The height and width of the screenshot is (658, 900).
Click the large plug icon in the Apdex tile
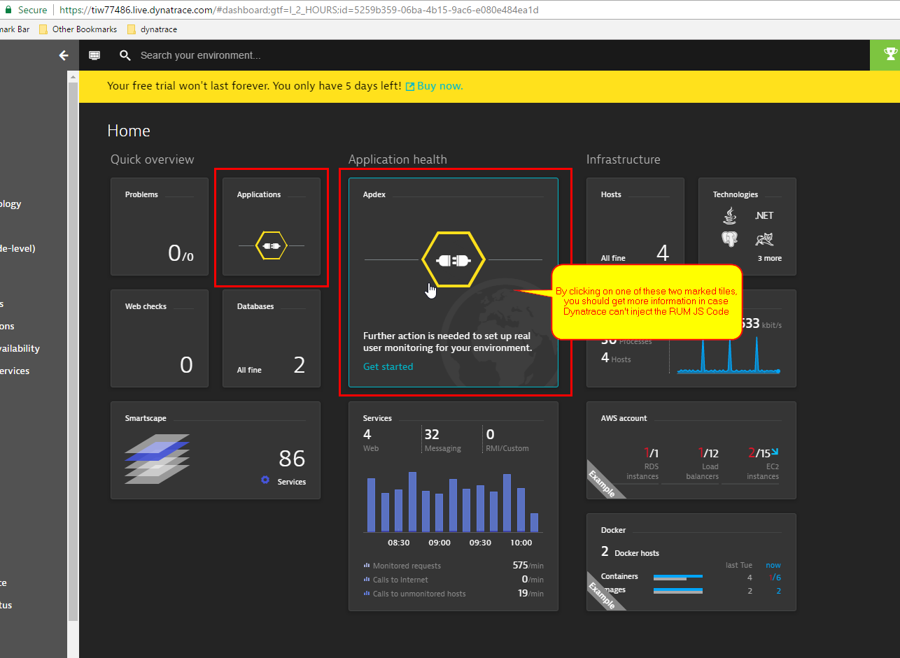pyautogui.click(x=453, y=260)
